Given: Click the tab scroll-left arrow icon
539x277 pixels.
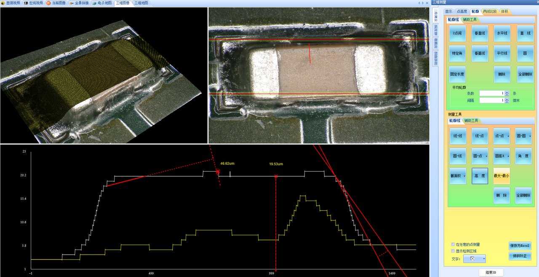Looking at the screenshot, I should [x=419, y=3].
